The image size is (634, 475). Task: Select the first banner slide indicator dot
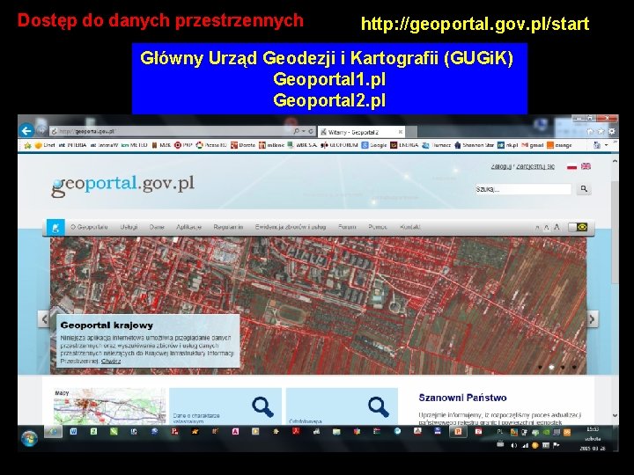point(540,367)
